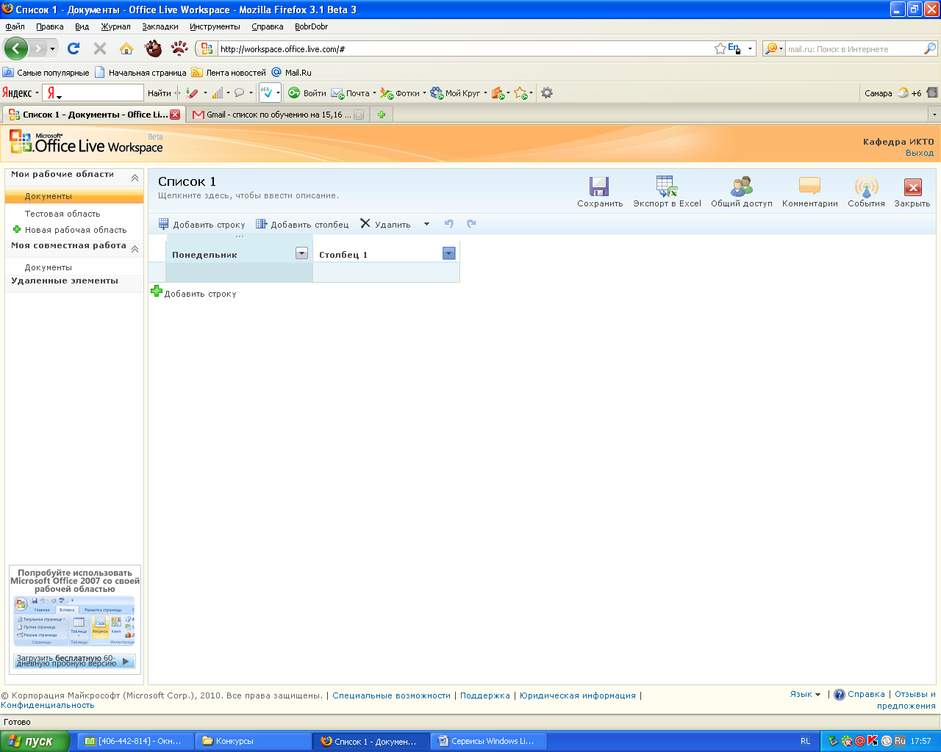Open the Закладки menu
941x752 pixels.
click(160, 26)
